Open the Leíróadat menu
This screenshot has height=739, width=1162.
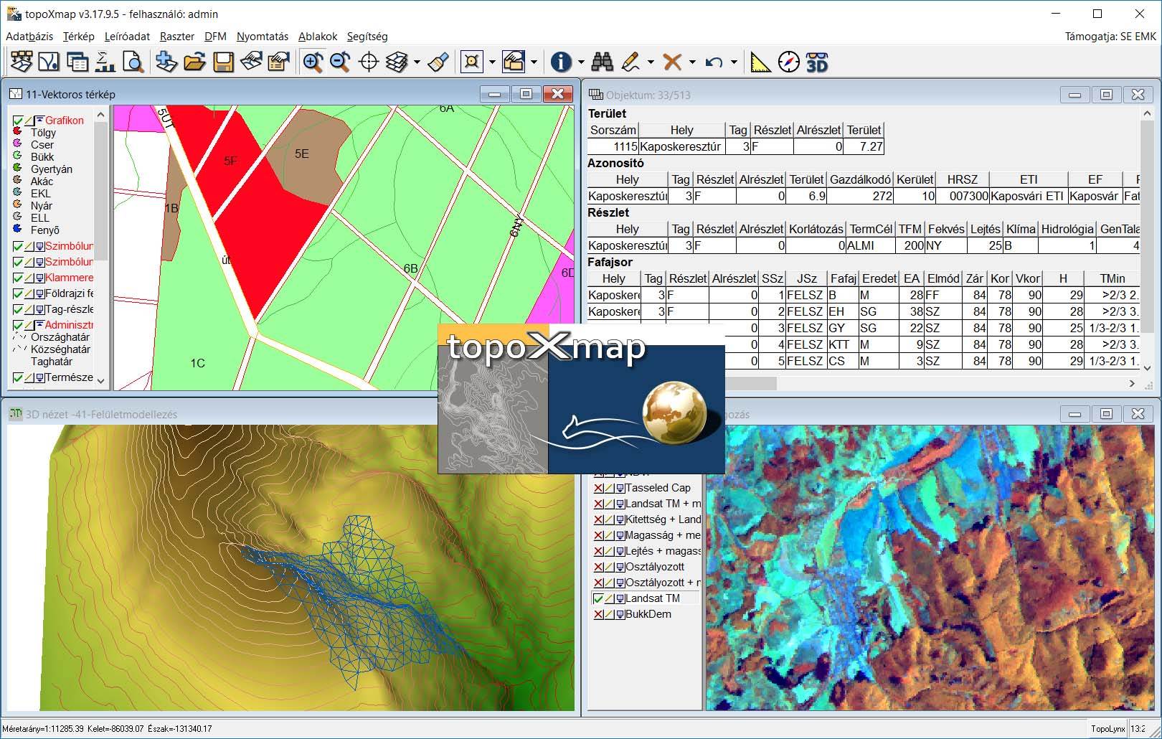[127, 36]
